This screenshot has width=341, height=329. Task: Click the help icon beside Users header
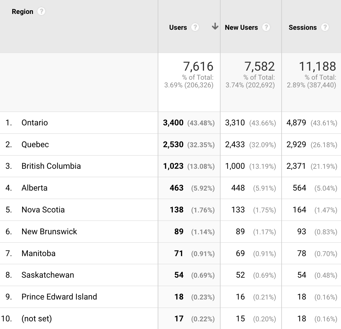(195, 28)
